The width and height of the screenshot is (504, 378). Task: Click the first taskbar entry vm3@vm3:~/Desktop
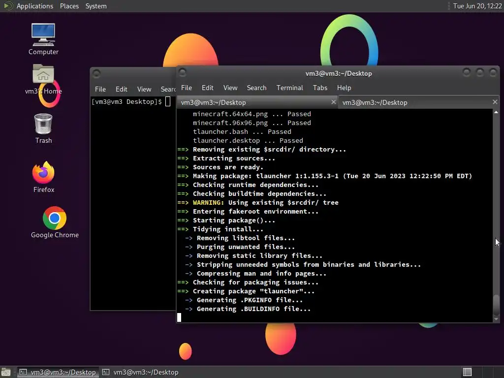pos(58,372)
